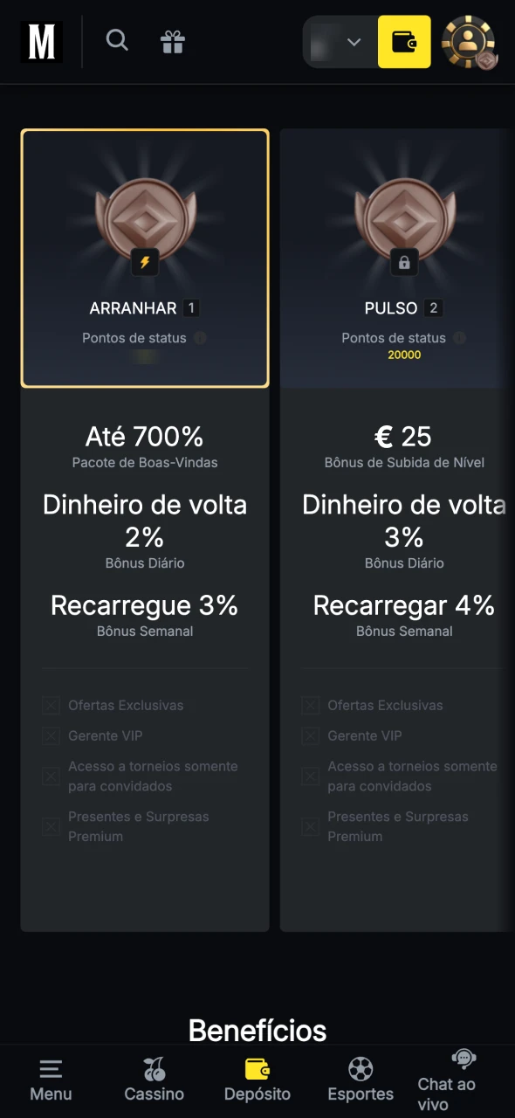Image resolution: width=515 pixels, height=1118 pixels.
Task: Click the gift promotions icon
Action: [x=172, y=40]
